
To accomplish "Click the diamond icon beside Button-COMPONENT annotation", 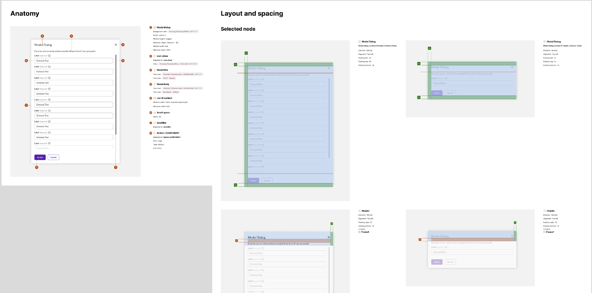I will pos(154,133).
